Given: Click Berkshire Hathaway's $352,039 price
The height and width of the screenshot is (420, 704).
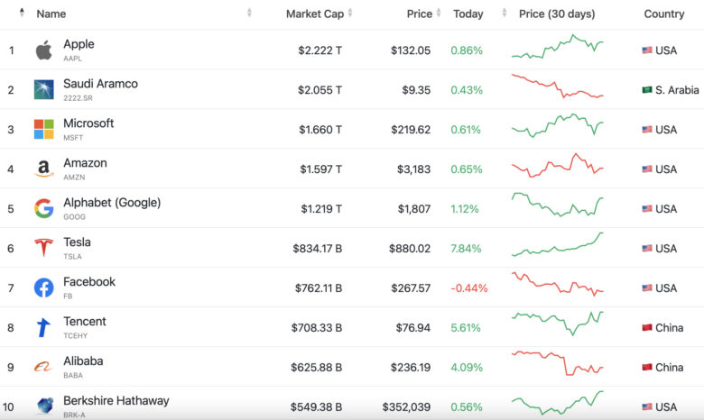Looking at the screenshot, I should (406, 407).
